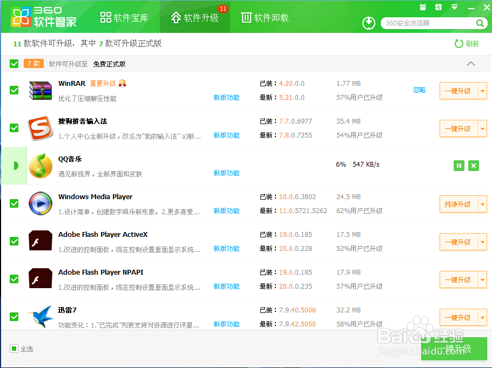This screenshot has height=368, width=492.
Task: Open 新版功能 link for 搜狗拼音输入法
Action: click(x=226, y=135)
